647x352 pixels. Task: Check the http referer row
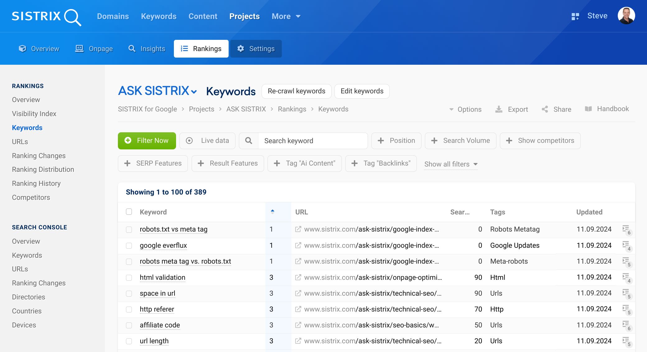129,309
